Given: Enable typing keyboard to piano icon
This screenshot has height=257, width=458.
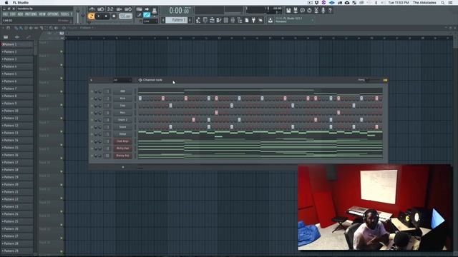Looking at the screenshot, I should 140,9.
